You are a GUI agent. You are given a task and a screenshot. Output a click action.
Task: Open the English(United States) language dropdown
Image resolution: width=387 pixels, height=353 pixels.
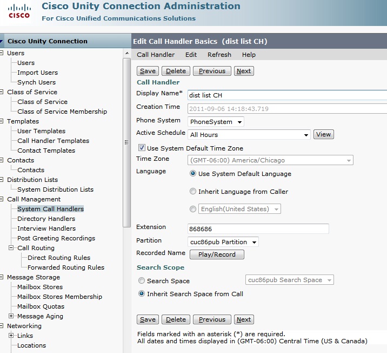(239, 209)
